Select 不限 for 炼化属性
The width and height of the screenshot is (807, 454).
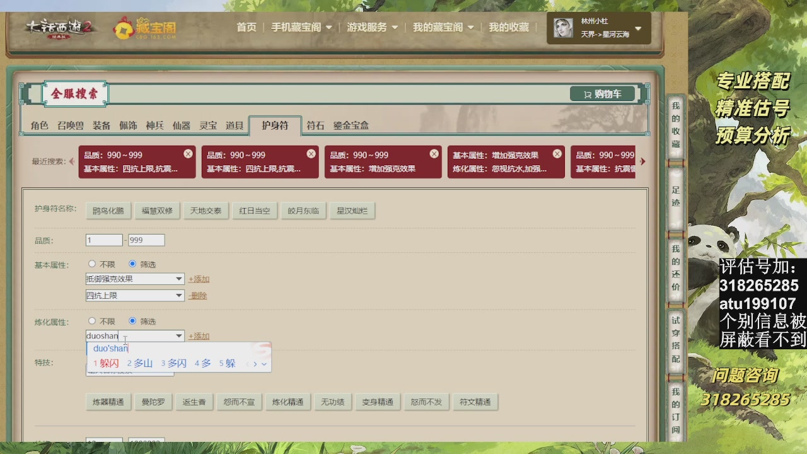point(92,321)
